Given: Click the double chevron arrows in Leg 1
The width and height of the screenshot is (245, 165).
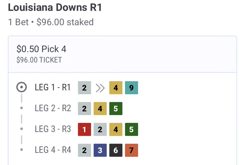Looking at the screenshot, I should (100, 88).
